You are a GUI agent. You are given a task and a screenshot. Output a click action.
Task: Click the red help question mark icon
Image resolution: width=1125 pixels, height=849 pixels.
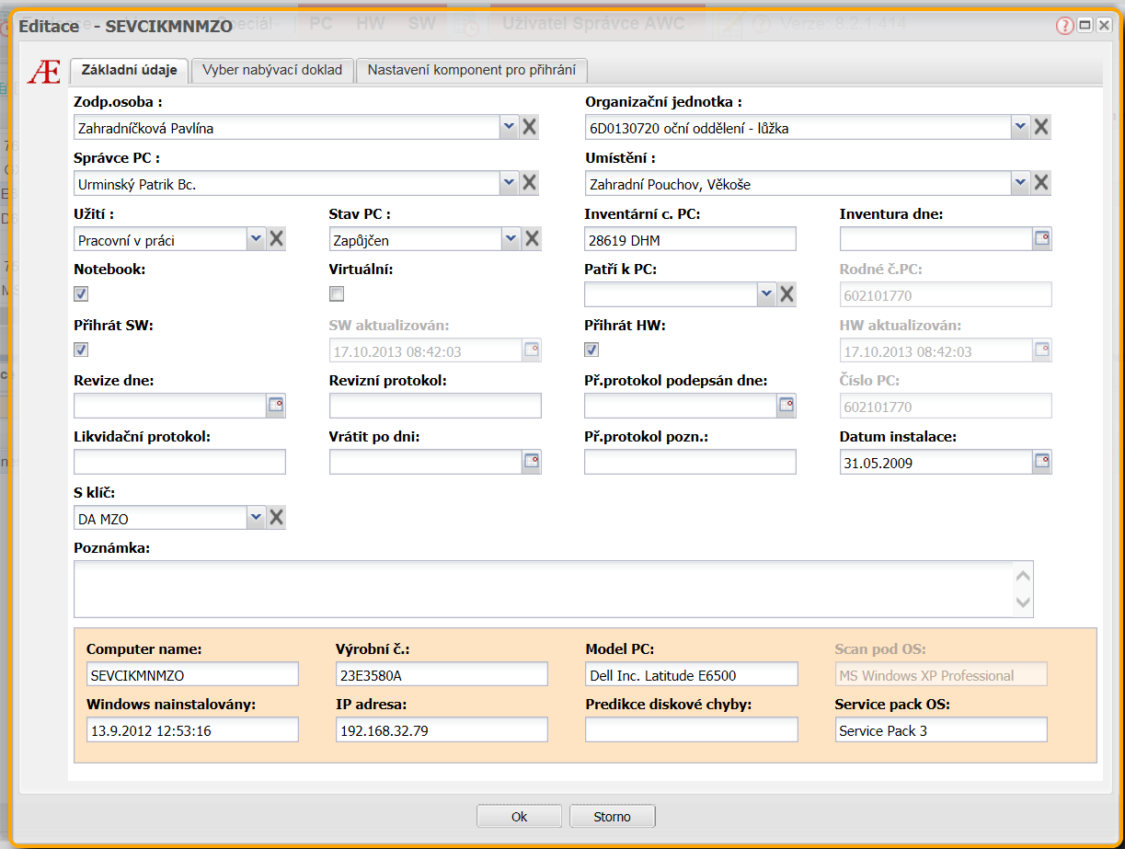pyautogui.click(x=1064, y=27)
